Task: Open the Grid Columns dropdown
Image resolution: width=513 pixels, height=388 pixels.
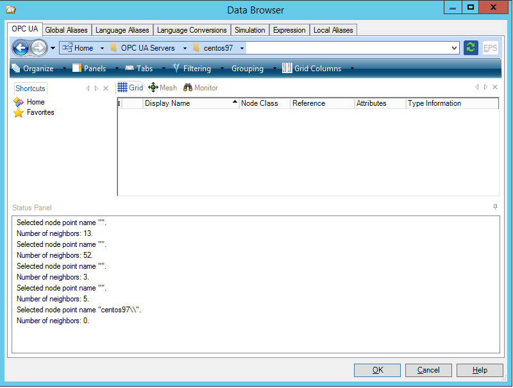Action: point(319,69)
